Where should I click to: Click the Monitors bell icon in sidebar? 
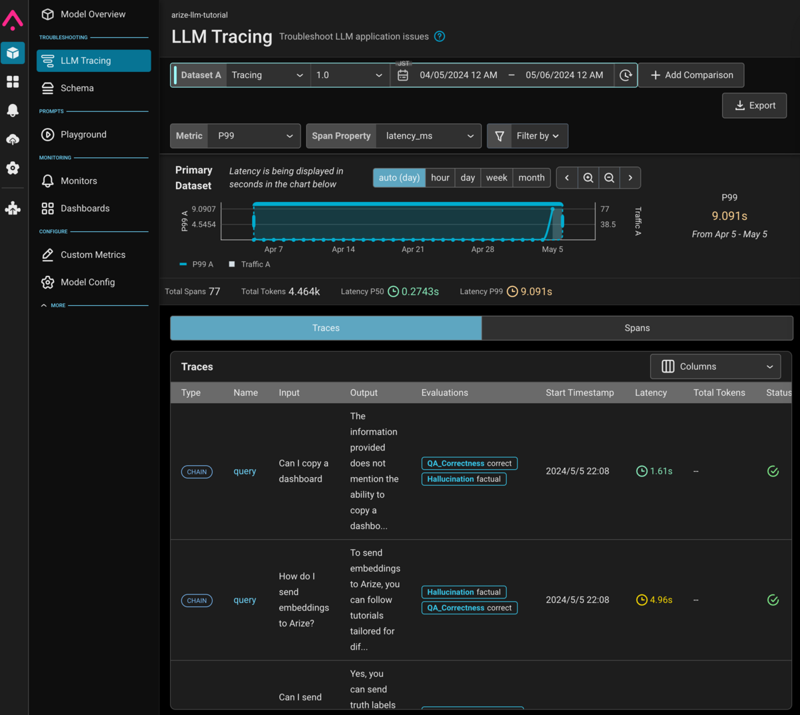(x=47, y=181)
